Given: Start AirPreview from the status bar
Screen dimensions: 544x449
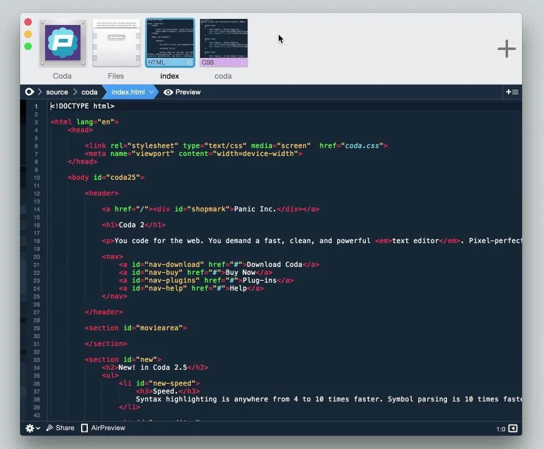Looking at the screenshot, I should (x=103, y=428).
